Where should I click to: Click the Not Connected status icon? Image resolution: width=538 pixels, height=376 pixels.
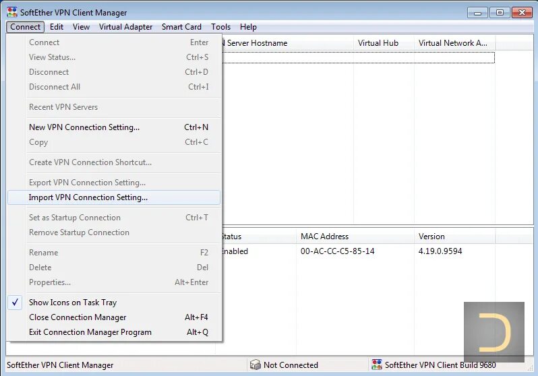click(x=256, y=365)
